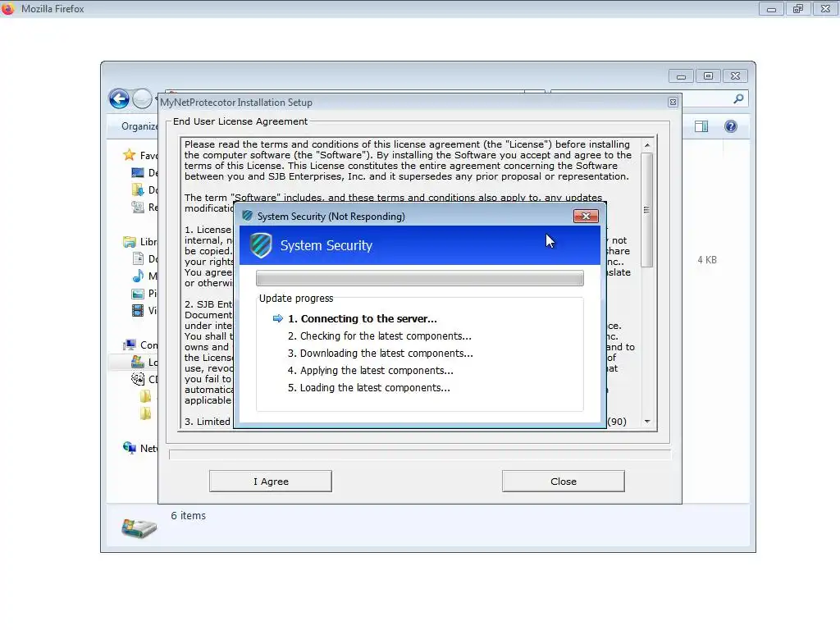Select the Pictures library icon
Viewport: 840px width, 630px height.
pyautogui.click(x=138, y=294)
